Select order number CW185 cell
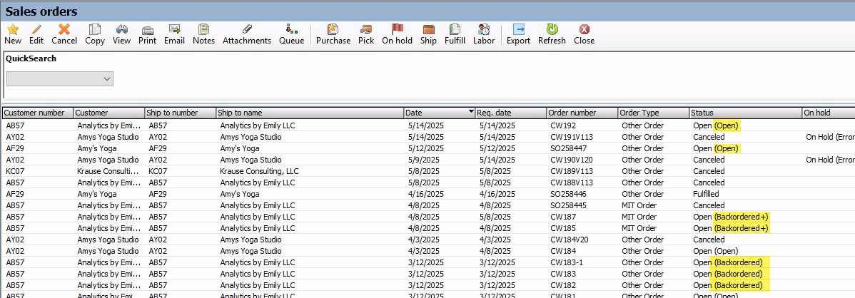The width and height of the screenshot is (855, 298). 582,228
